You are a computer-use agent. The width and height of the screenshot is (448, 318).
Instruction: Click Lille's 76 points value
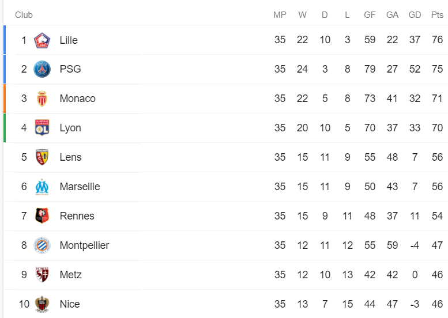tap(437, 40)
